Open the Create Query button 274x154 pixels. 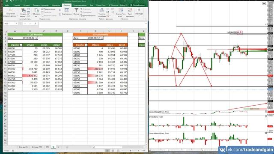(x=23, y=12)
